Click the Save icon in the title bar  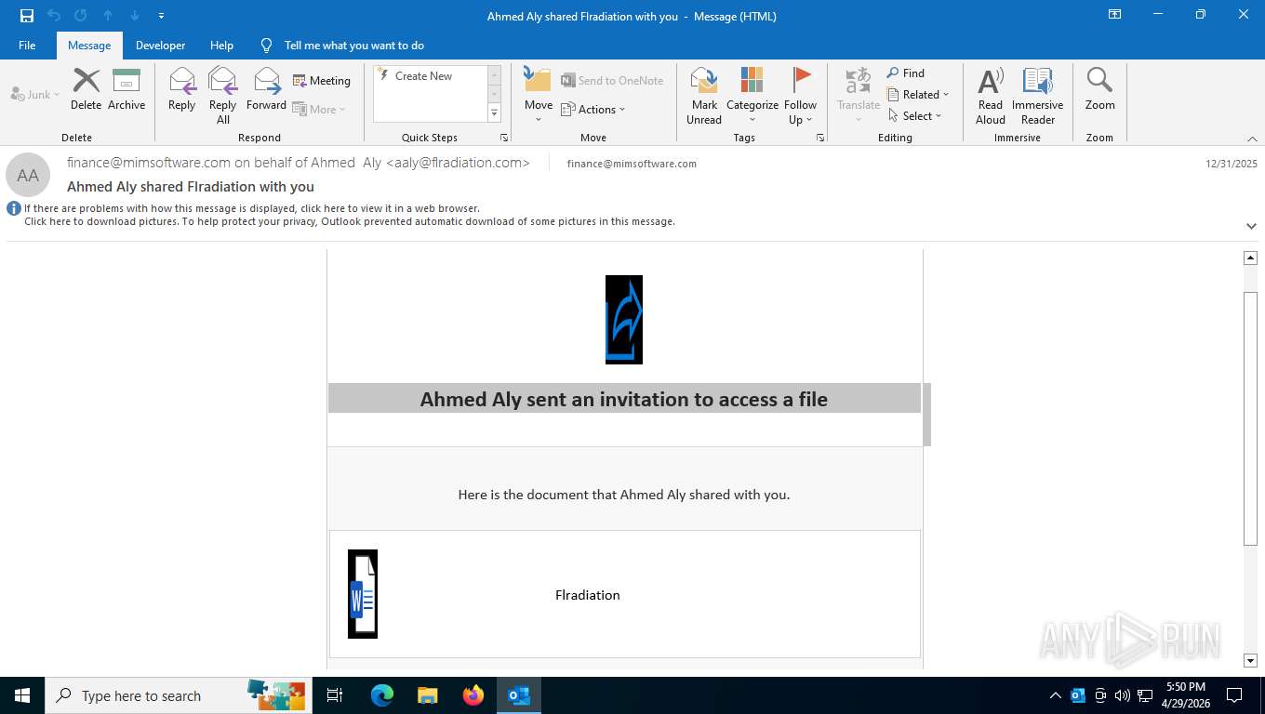(x=27, y=16)
